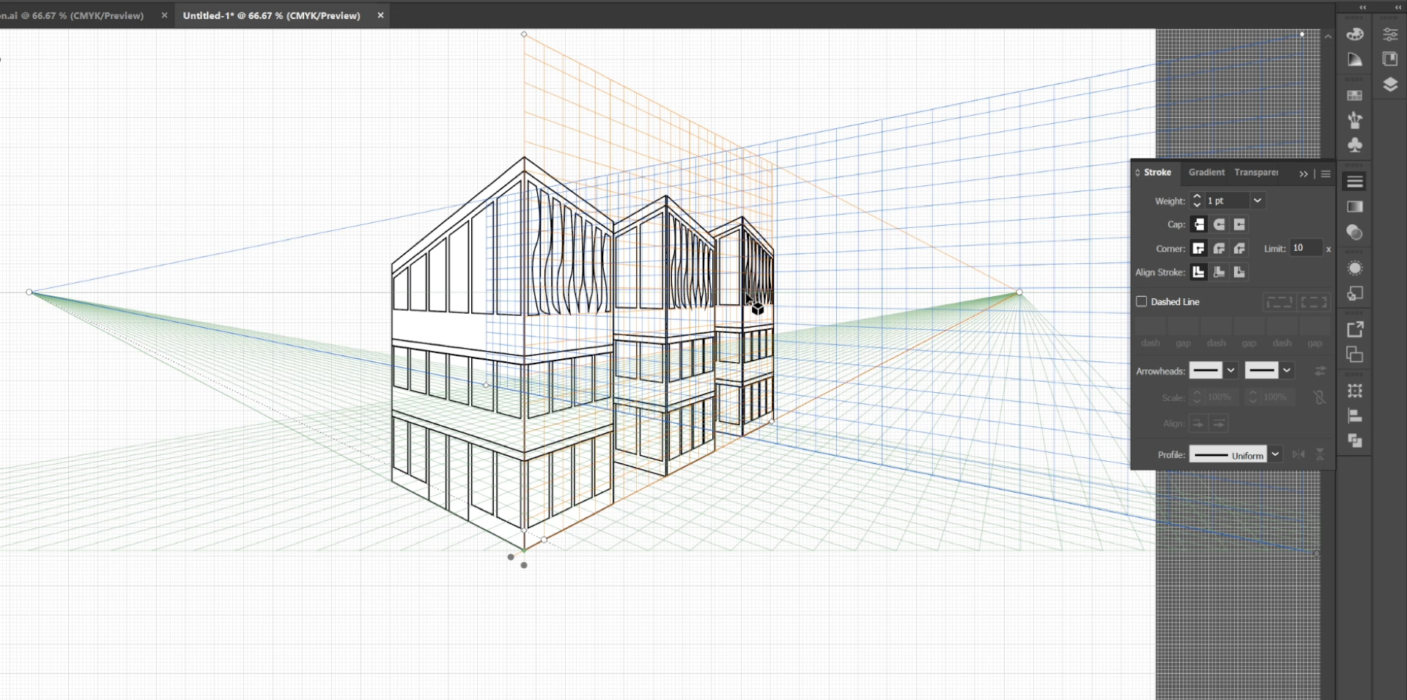Open the Align panel icon
Viewport: 1407px width, 700px height.
pos(1354,416)
